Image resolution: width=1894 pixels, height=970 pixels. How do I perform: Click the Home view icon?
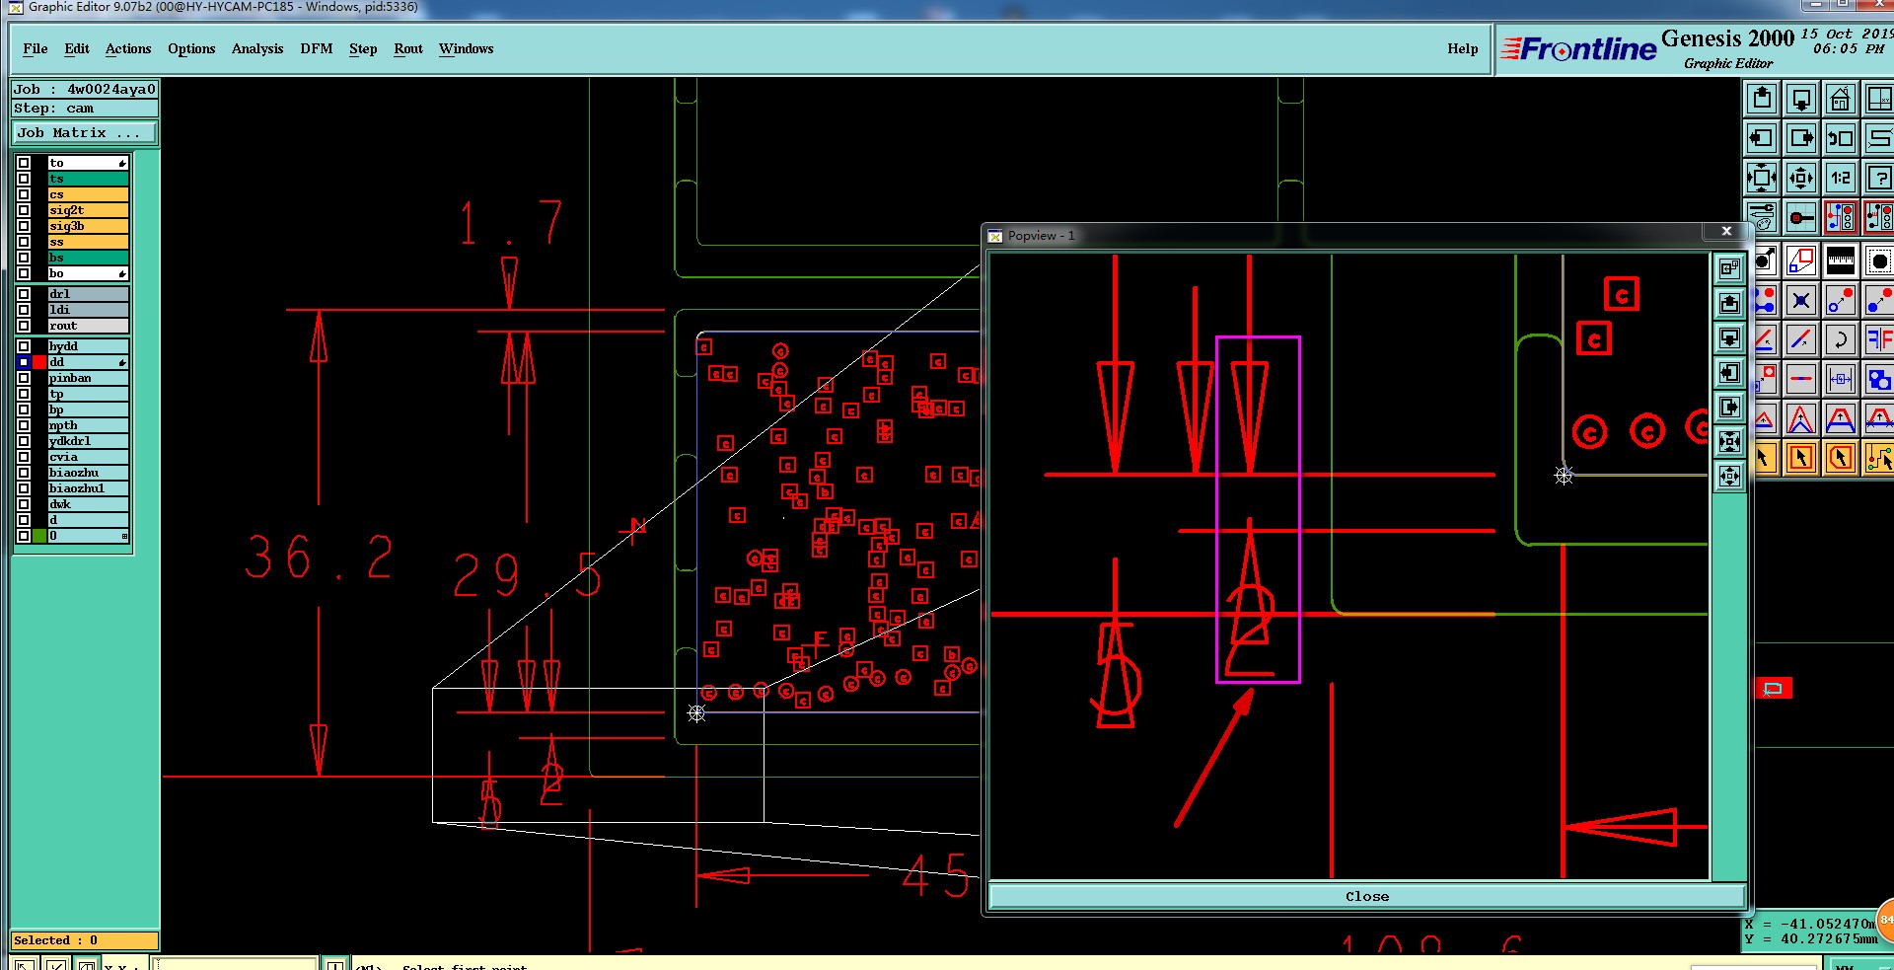tap(1841, 99)
